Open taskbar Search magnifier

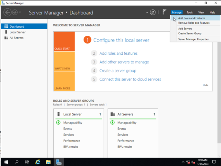[x=17, y=162]
